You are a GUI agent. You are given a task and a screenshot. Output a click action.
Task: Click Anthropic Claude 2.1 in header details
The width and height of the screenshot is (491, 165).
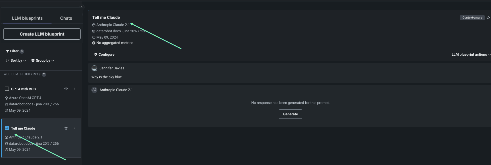click(113, 25)
